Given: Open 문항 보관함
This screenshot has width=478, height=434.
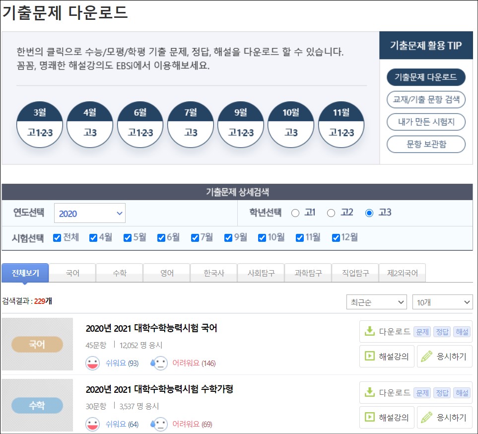Looking at the screenshot, I should click(426, 144).
